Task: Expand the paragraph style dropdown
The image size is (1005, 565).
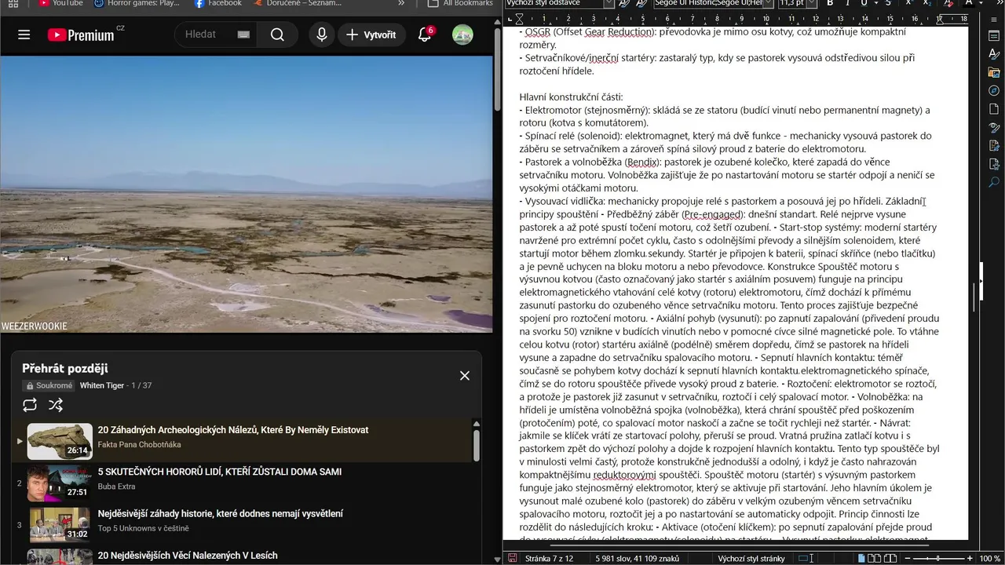Action: [608, 4]
